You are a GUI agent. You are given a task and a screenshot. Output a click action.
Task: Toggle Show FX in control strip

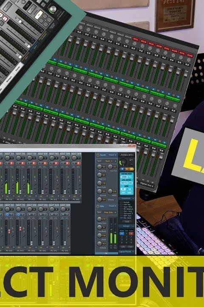pyautogui.click(x=123, y=189)
